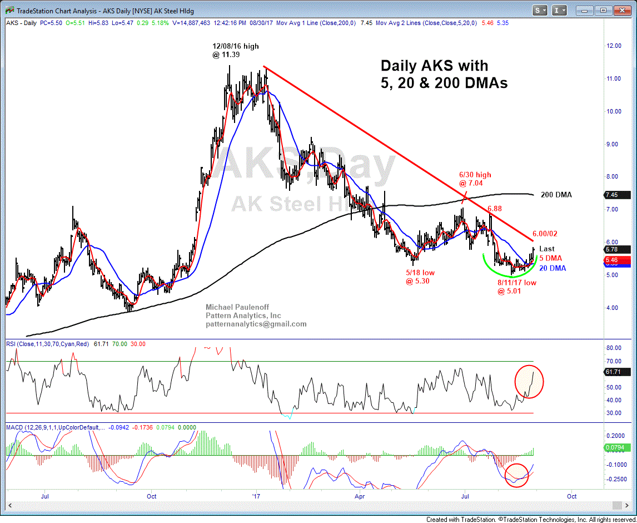Click the 08/30/17 date in status line
The height and width of the screenshot is (523, 637).
[x=261, y=23]
